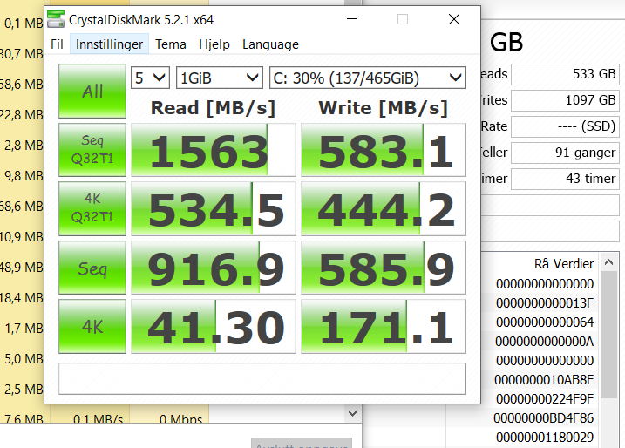Click the ---- (SSD) rate field

(x=565, y=126)
